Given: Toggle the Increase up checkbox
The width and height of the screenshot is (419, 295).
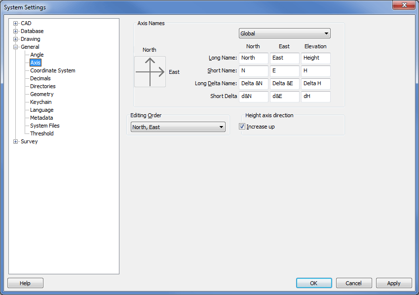Looking at the screenshot, I should click(x=242, y=127).
